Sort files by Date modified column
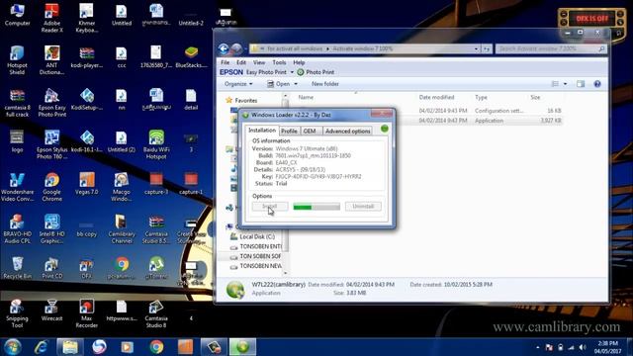Screen dimensions: 633x356 click(x=436, y=97)
